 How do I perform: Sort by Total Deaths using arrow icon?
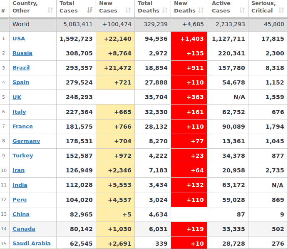pos(165,10)
